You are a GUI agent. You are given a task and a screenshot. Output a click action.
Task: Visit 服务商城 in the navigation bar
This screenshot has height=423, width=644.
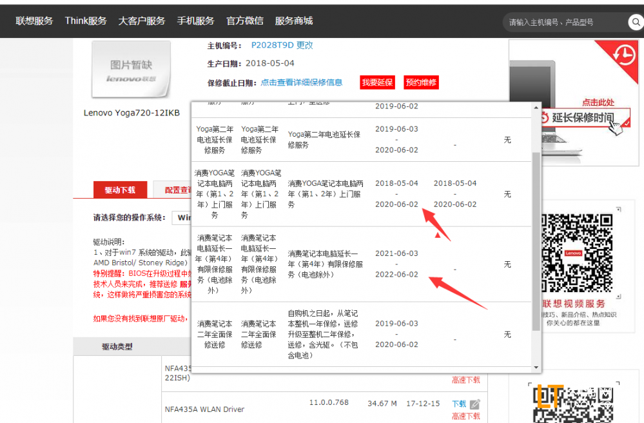(x=294, y=21)
